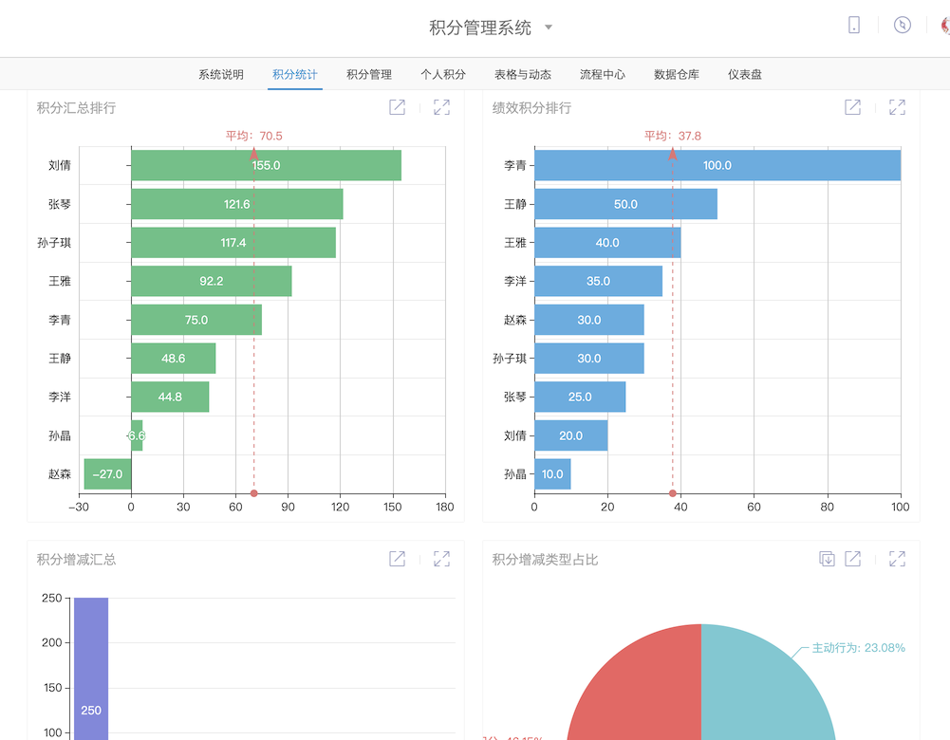The image size is (950, 740).
Task: Open the 积分管理 tab
Action: pyautogui.click(x=369, y=75)
